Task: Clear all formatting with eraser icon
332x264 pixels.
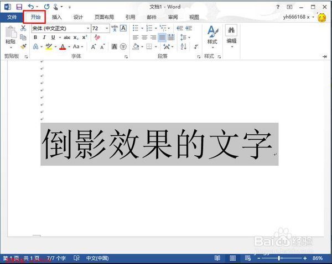Action: pyautogui.click(x=97, y=37)
